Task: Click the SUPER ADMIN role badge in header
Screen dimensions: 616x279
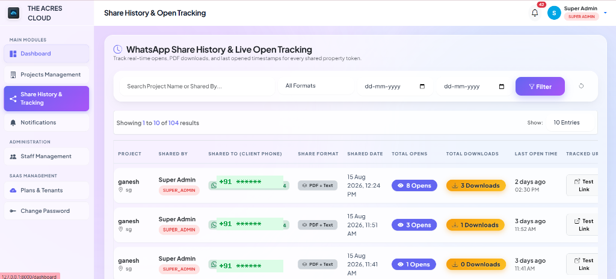Action: click(582, 16)
